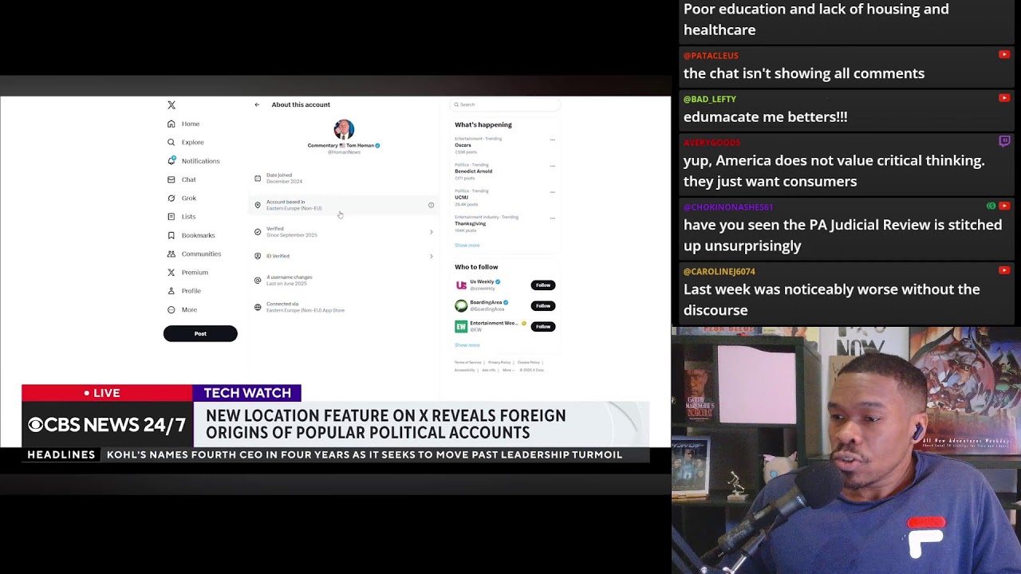
Task: Open more options for Thanksgiving trend
Action: click(x=552, y=218)
